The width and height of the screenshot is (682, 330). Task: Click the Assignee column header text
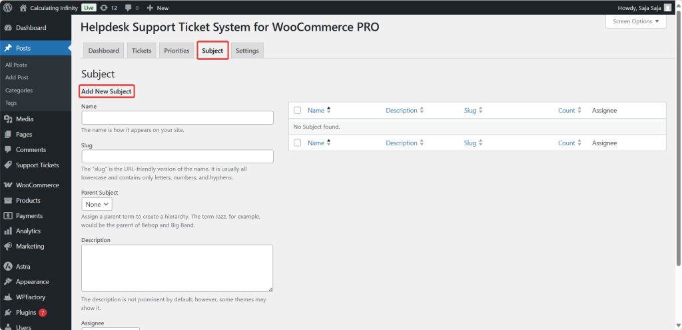(604, 111)
